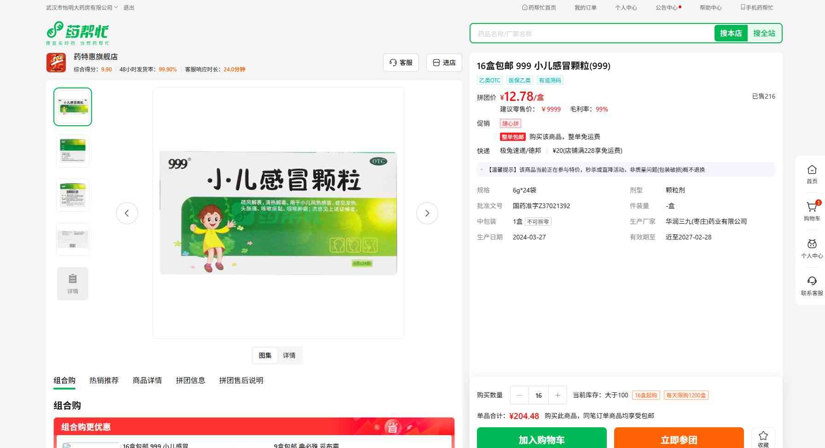Click the 药帮忙 logo
The width and height of the screenshot is (825, 448).
77,33
